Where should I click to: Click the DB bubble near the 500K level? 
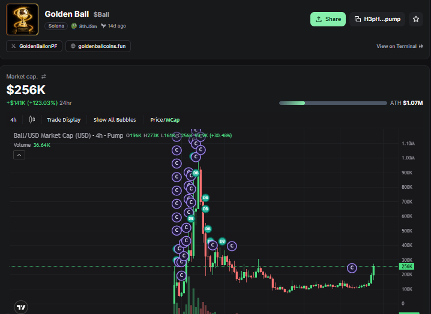[208, 229]
